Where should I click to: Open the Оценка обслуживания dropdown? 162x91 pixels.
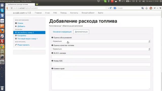pos(101,41)
